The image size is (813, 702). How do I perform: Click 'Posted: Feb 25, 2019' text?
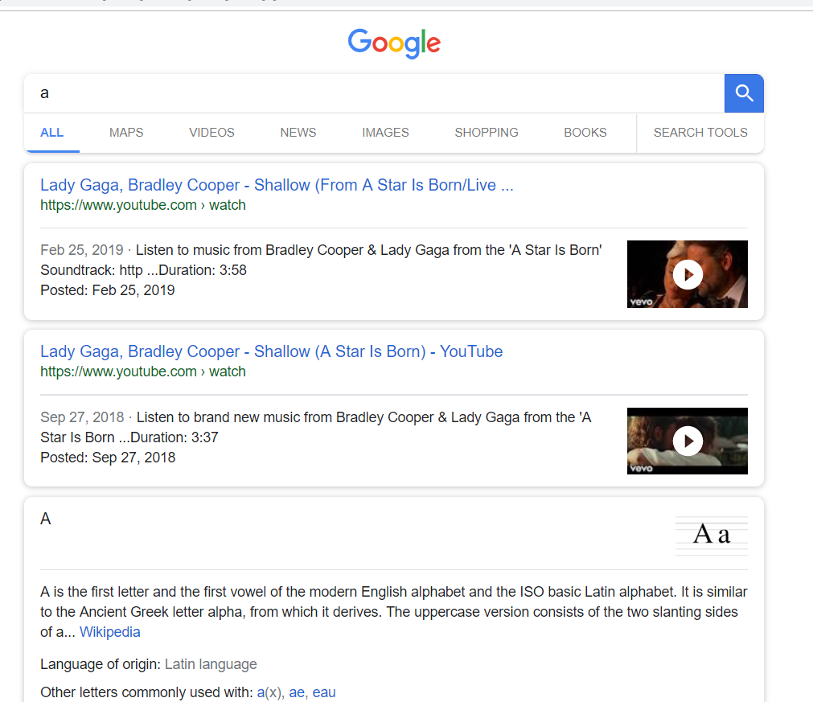[x=107, y=290]
